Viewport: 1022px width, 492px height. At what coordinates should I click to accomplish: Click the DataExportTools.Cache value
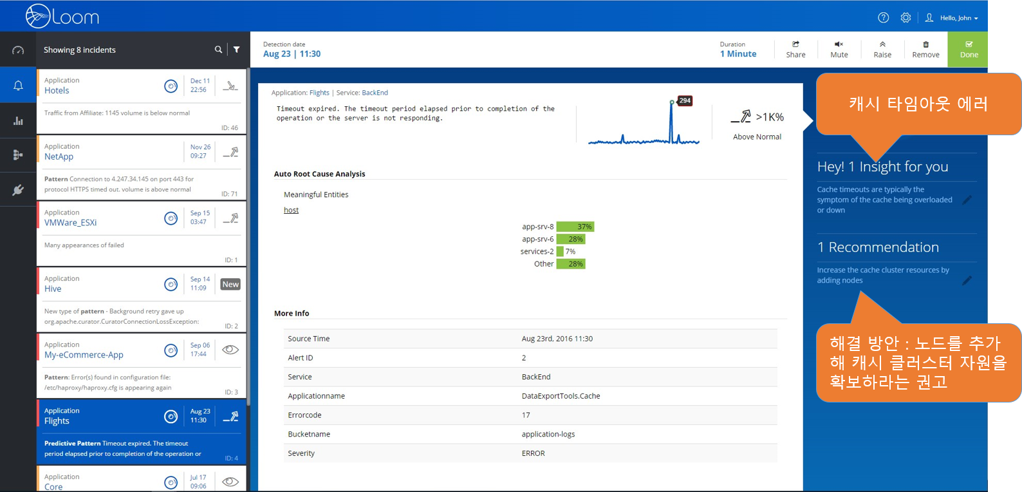[561, 396]
